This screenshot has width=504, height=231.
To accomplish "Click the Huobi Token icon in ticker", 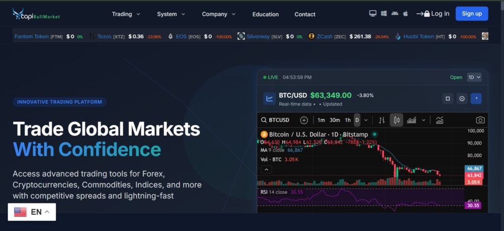I will pos(398,36).
